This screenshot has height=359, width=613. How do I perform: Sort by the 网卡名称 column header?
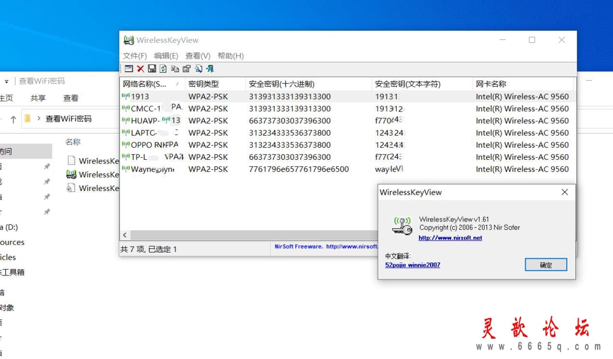click(523, 84)
